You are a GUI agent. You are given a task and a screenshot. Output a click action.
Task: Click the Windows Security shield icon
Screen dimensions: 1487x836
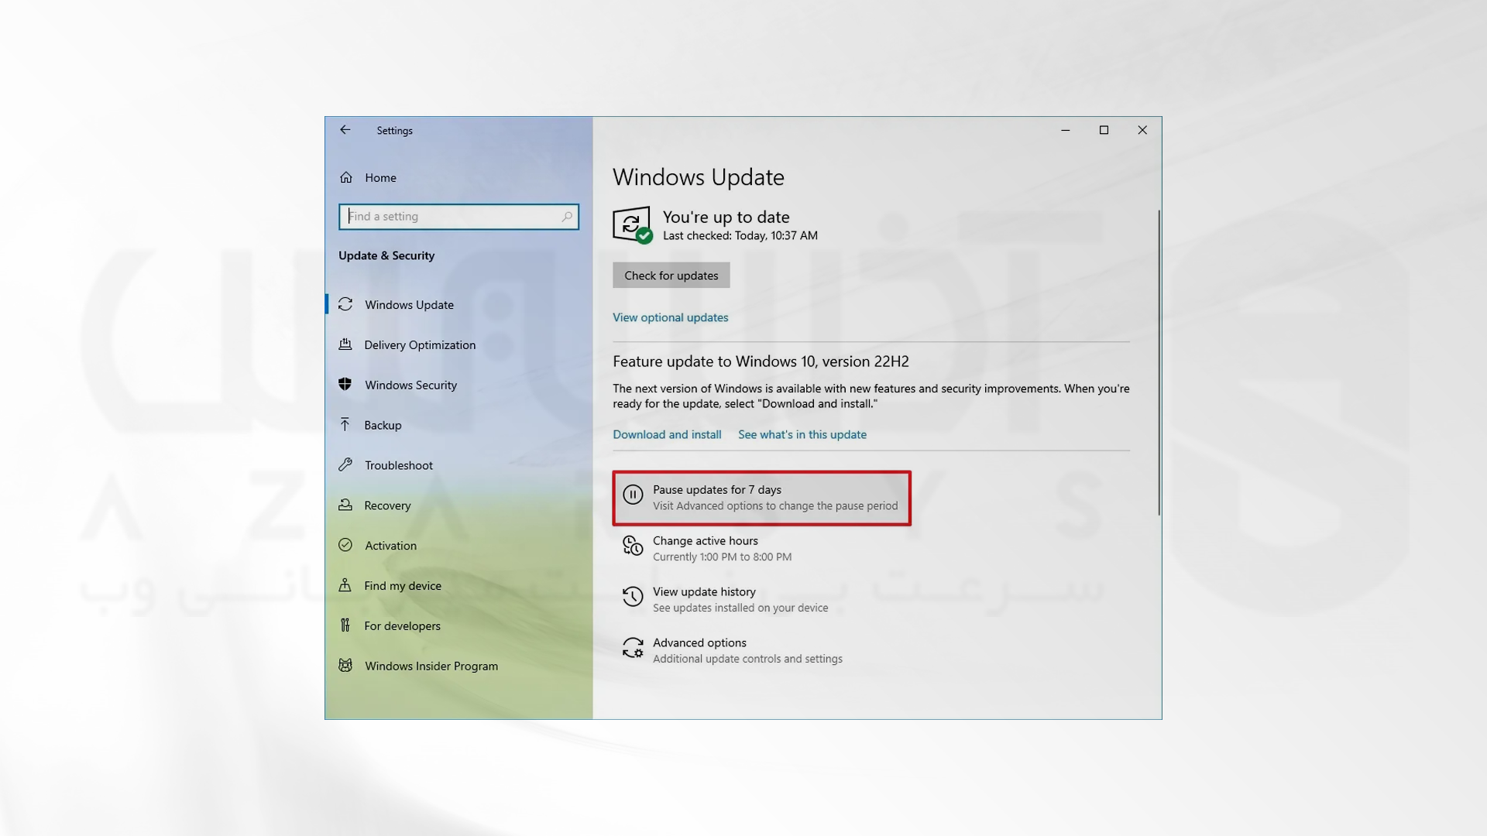coord(345,385)
